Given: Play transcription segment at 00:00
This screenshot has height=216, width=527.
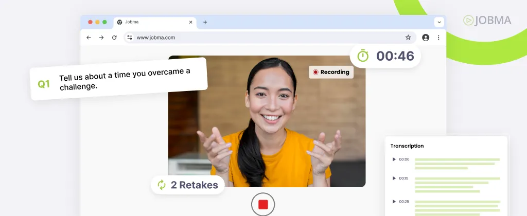Looking at the screenshot, I should pos(394,159).
